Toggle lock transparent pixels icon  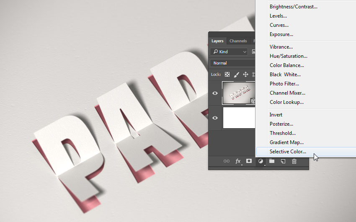[227, 75]
